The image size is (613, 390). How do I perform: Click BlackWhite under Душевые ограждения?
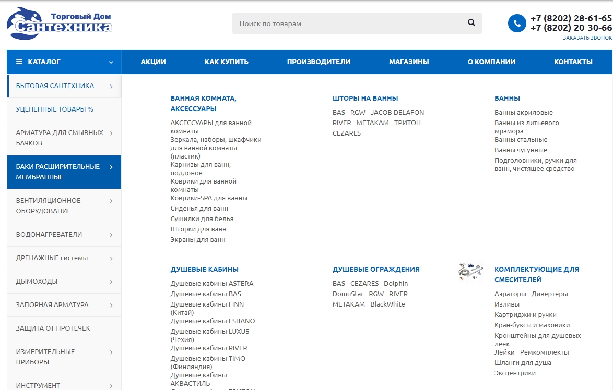coord(387,304)
